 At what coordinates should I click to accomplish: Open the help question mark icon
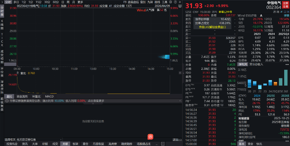(x=175, y=2)
